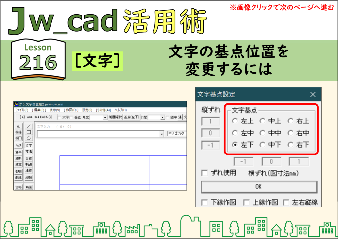Open the 表示(V) menu
Image resolution: width=338 pixels, height=239 pixels.
55,110
